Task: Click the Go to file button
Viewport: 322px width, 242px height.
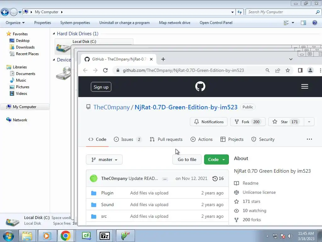Action: tap(187, 159)
